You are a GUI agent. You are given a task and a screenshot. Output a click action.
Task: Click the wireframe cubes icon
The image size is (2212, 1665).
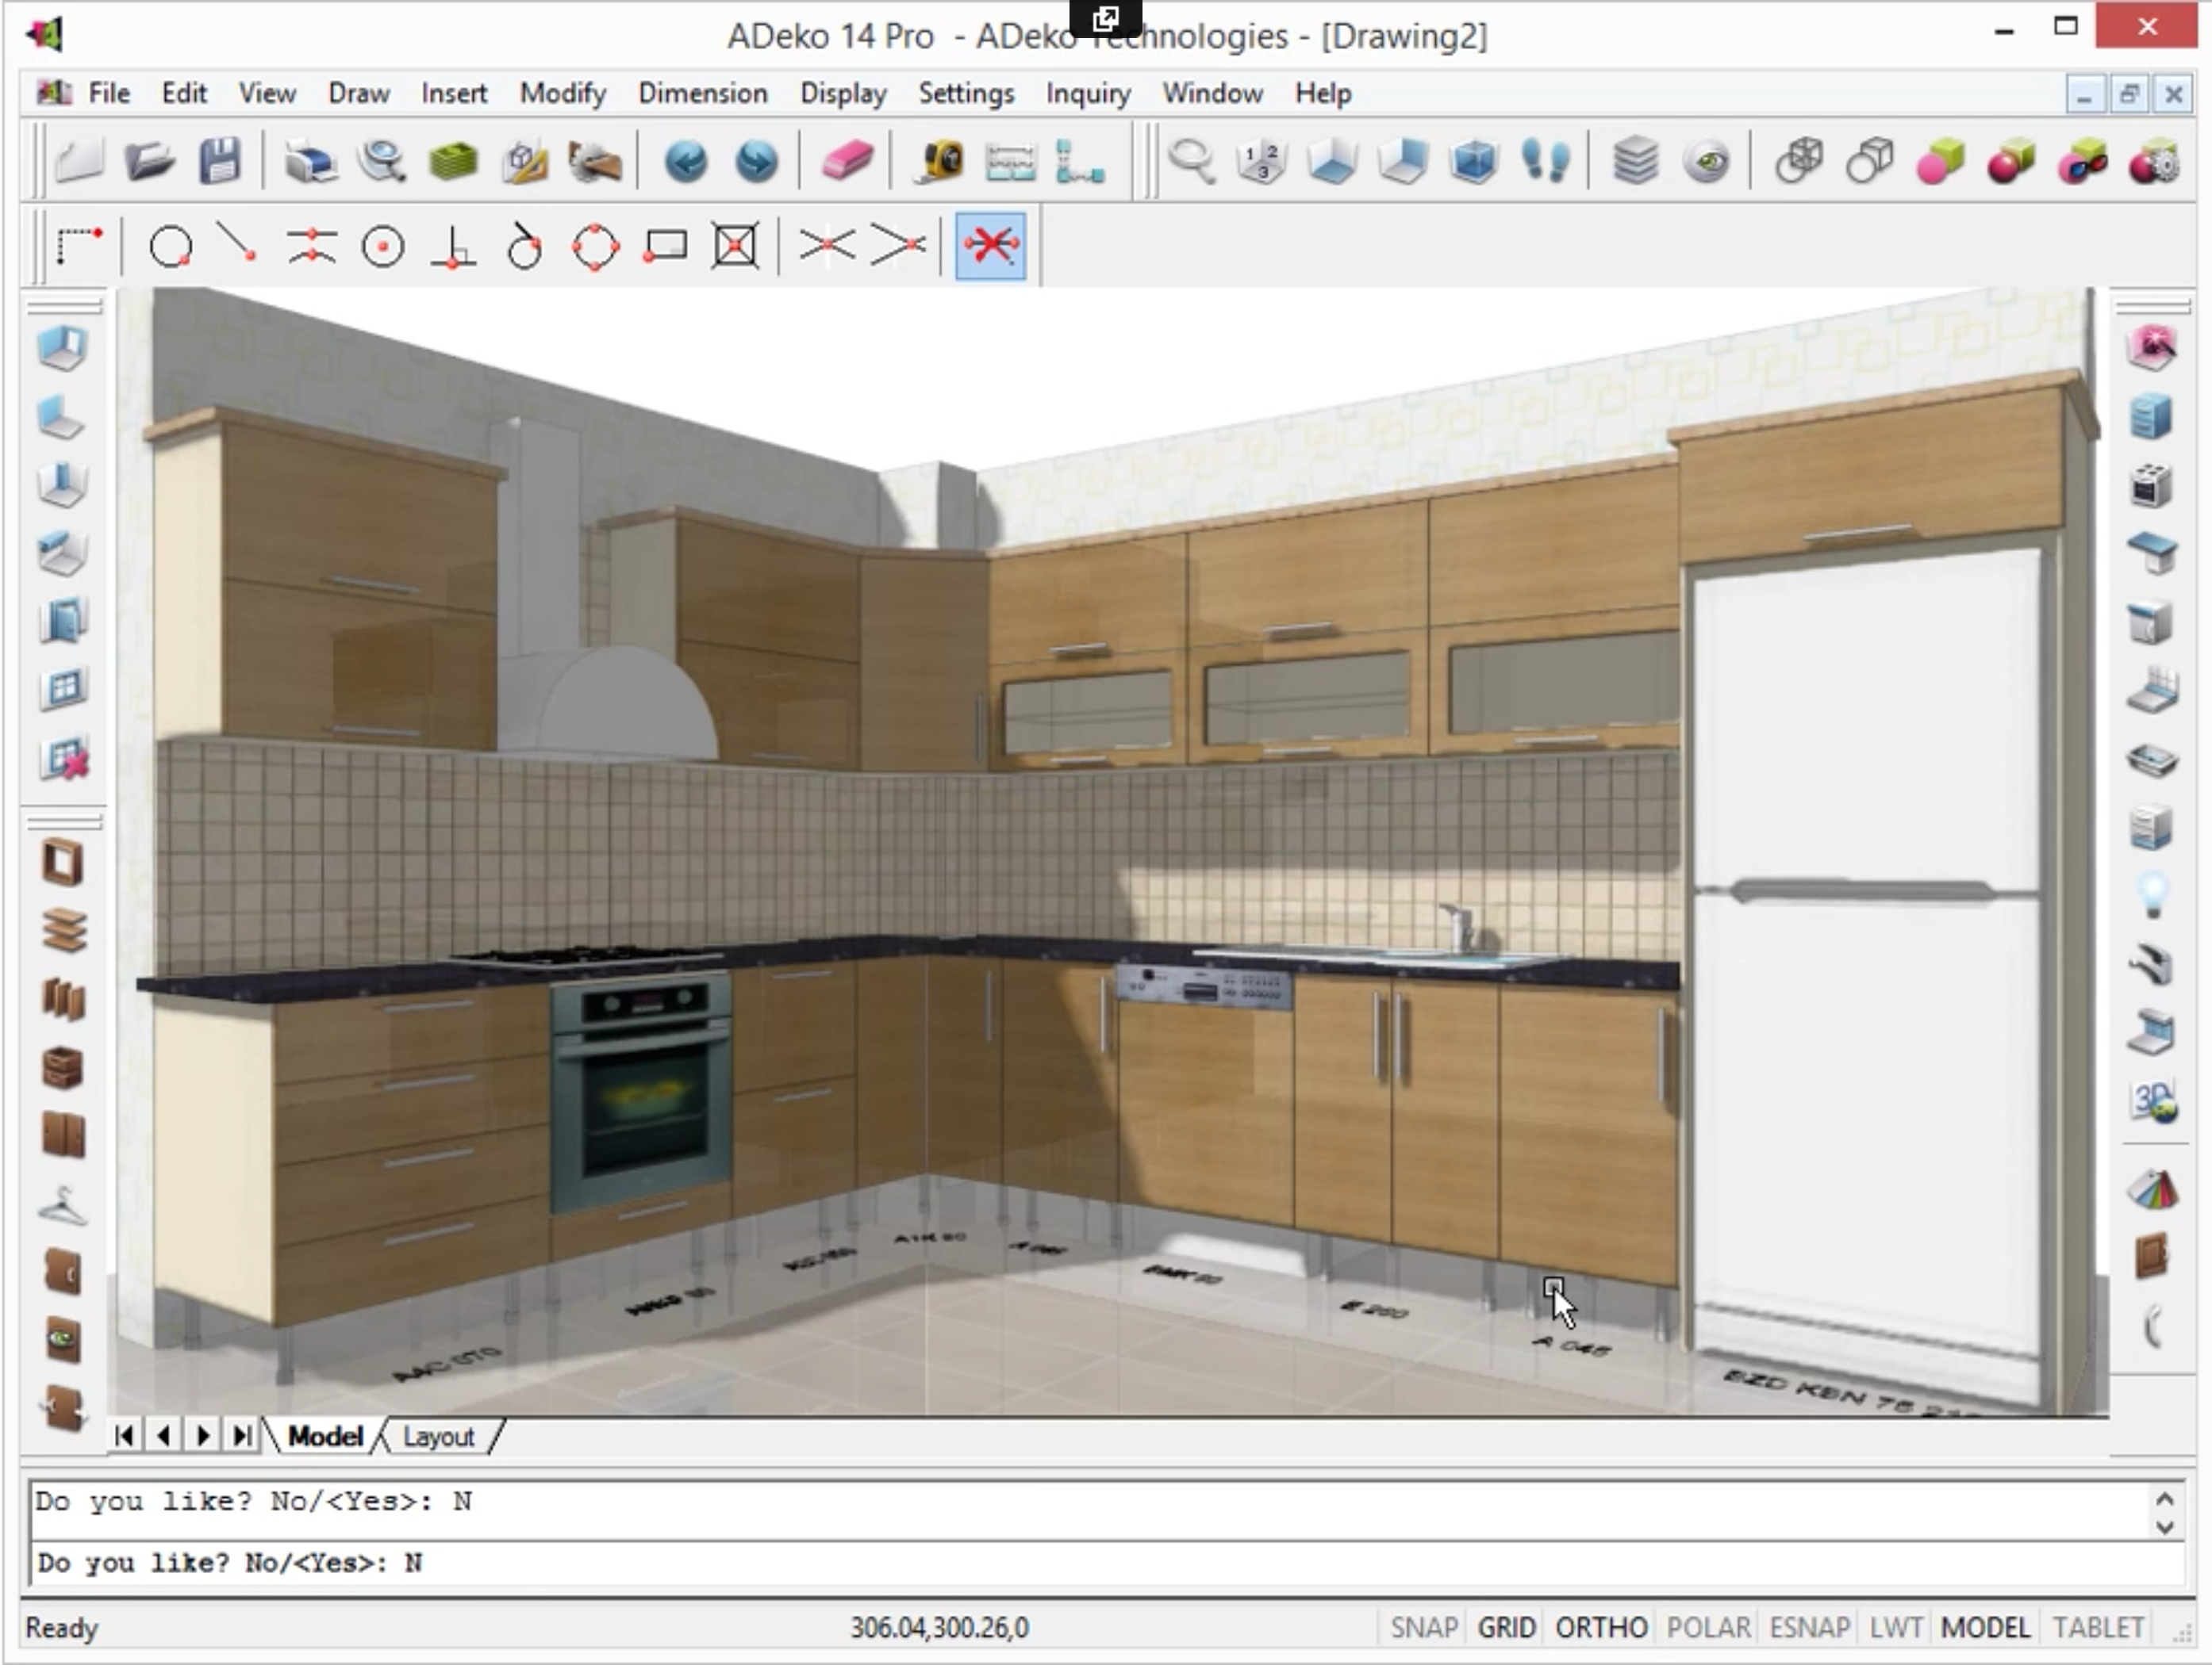click(1799, 160)
